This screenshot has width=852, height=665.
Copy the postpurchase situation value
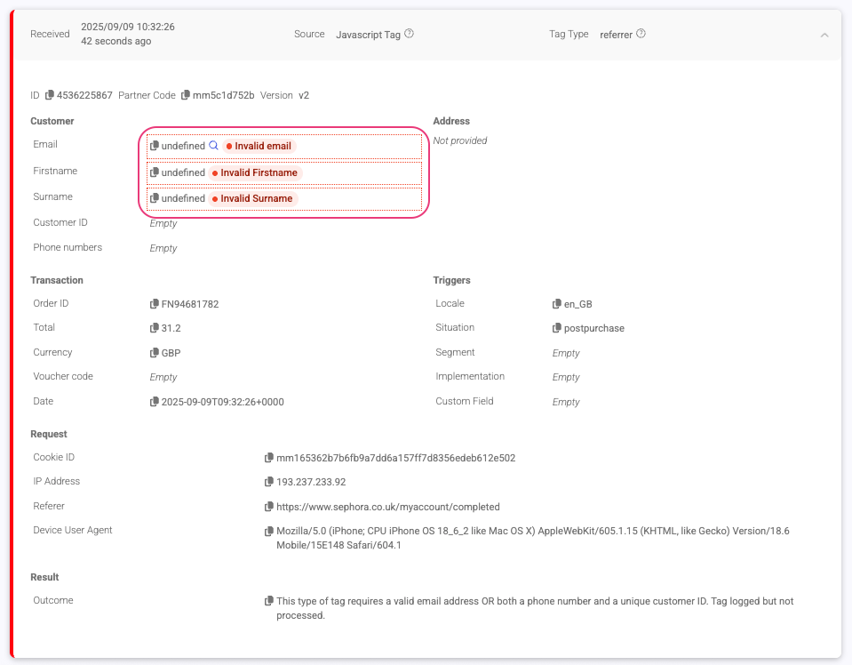557,328
